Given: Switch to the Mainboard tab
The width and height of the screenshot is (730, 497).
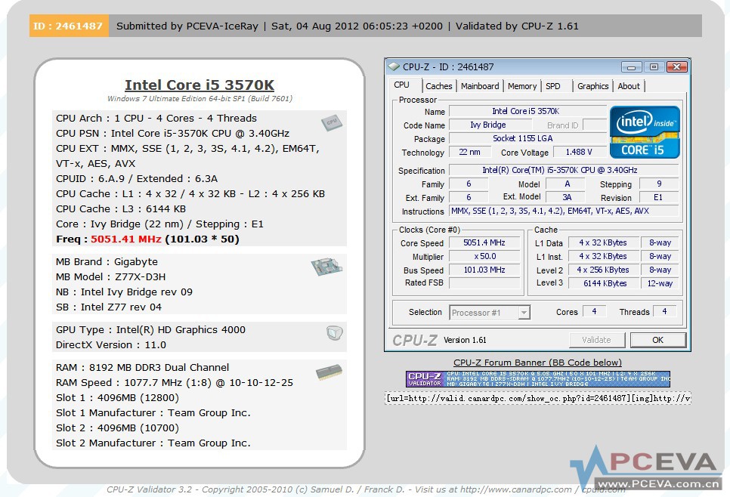Looking at the screenshot, I should 480,86.
